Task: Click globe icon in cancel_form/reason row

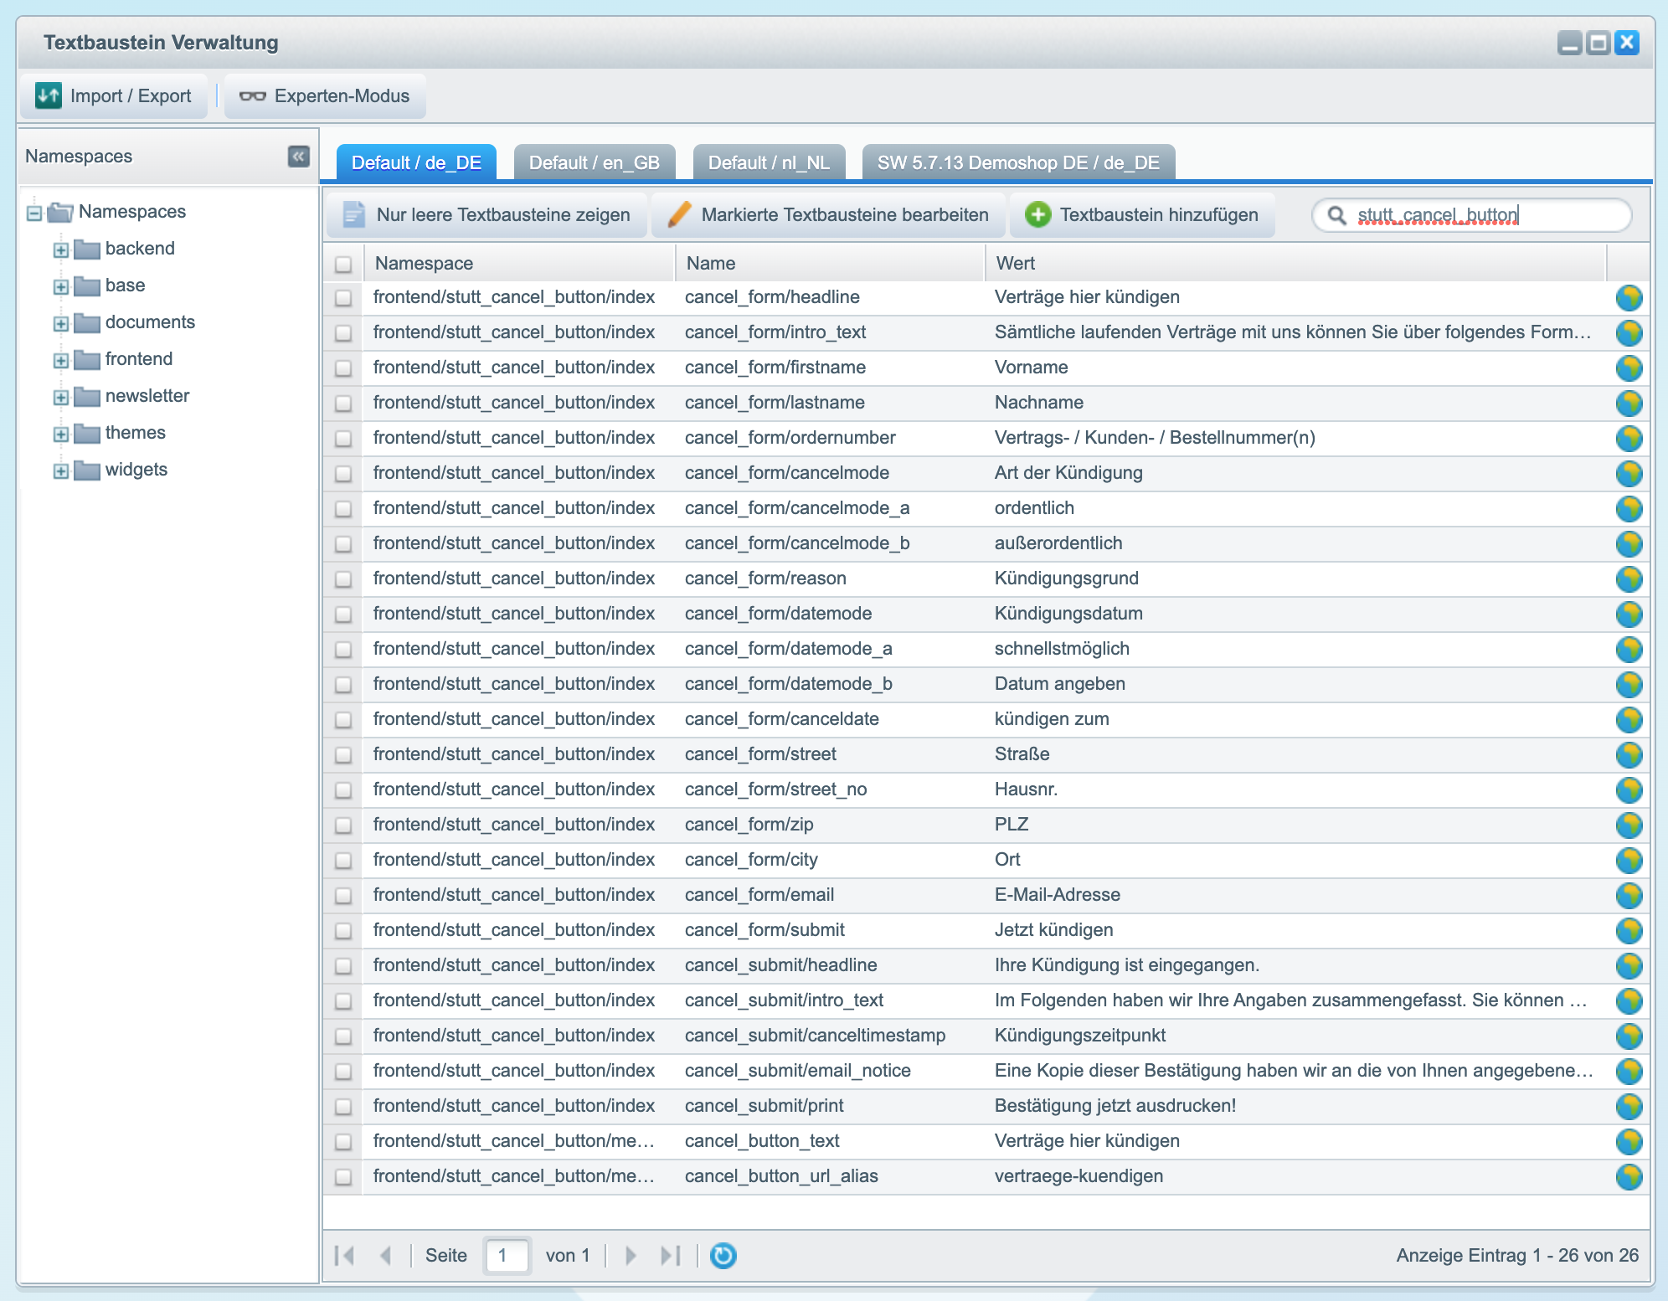Action: pos(1629,579)
